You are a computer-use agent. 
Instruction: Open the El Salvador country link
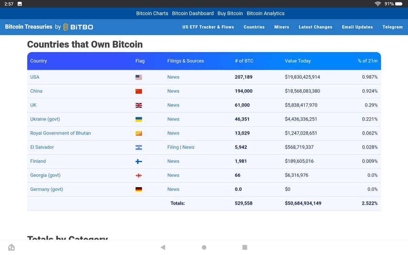pos(42,147)
